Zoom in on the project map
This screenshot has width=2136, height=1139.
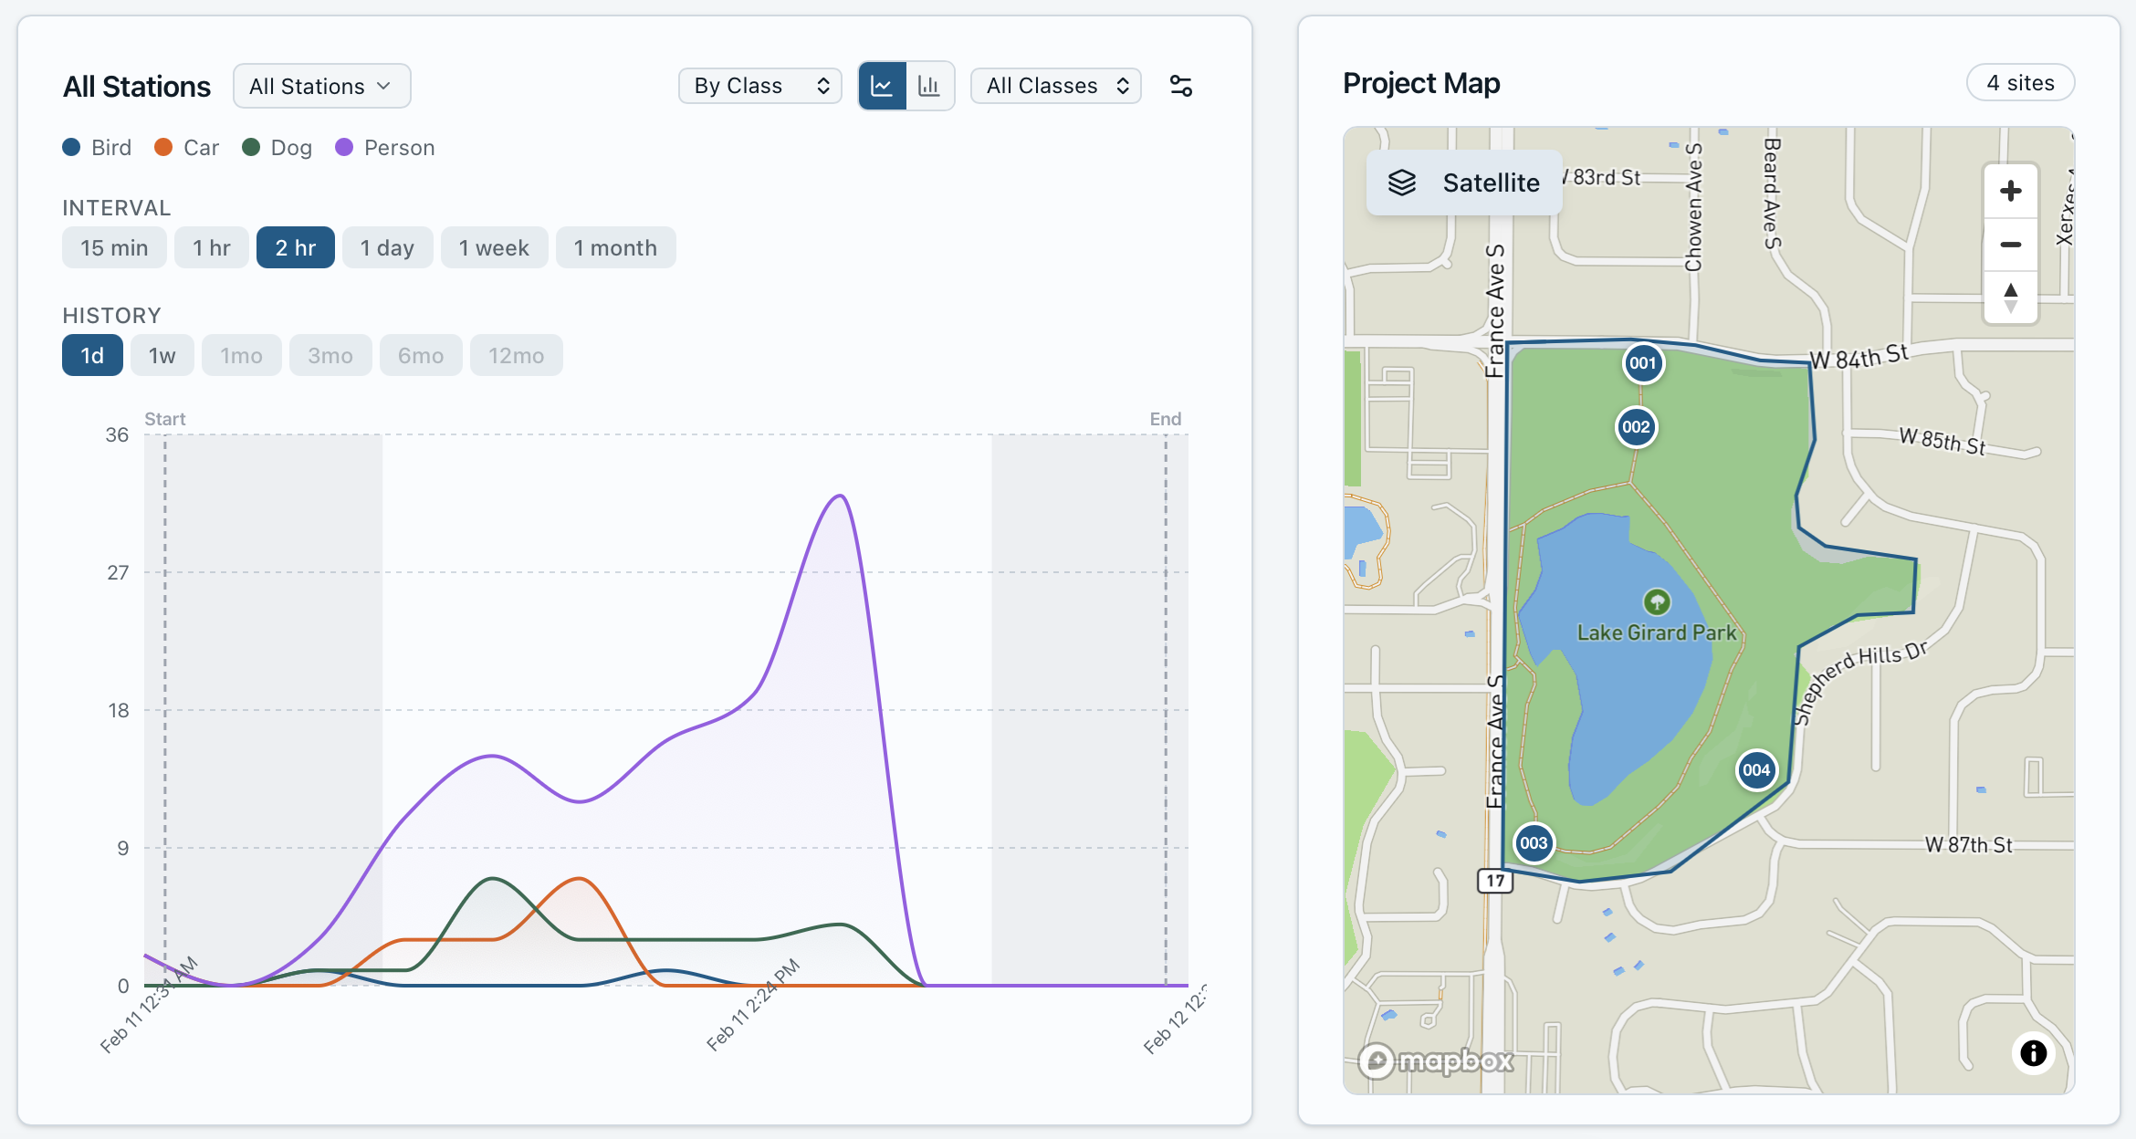[2011, 191]
